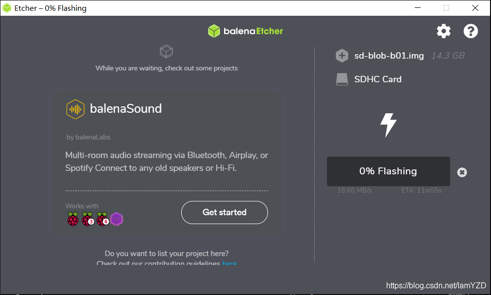Viewport: 491px width, 295px height.
Task: Click the Get started button
Action: coord(225,212)
